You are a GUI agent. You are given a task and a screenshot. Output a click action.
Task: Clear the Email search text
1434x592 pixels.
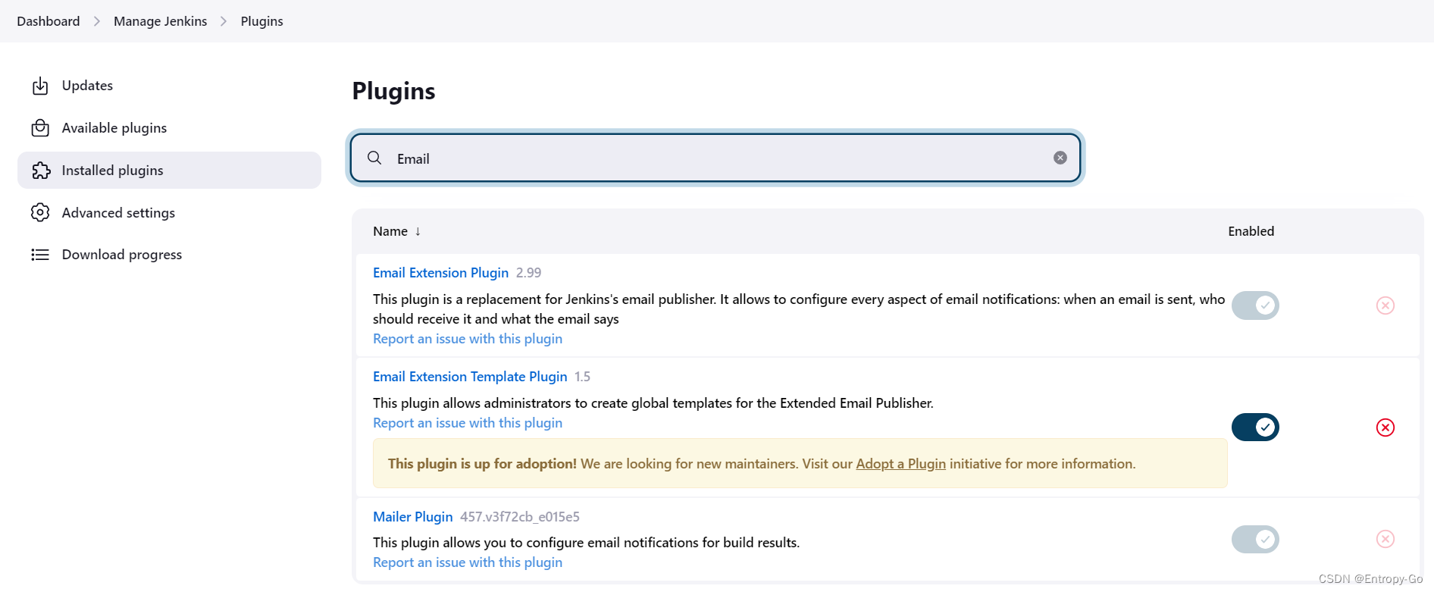point(1060,158)
